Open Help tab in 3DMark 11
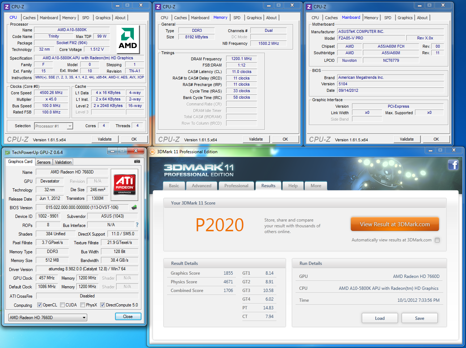Image resolution: width=466 pixels, height=348 pixels. click(x=293, y=186)
